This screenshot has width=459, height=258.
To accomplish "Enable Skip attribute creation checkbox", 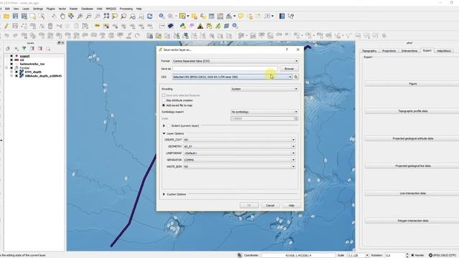I will [164, 100].
